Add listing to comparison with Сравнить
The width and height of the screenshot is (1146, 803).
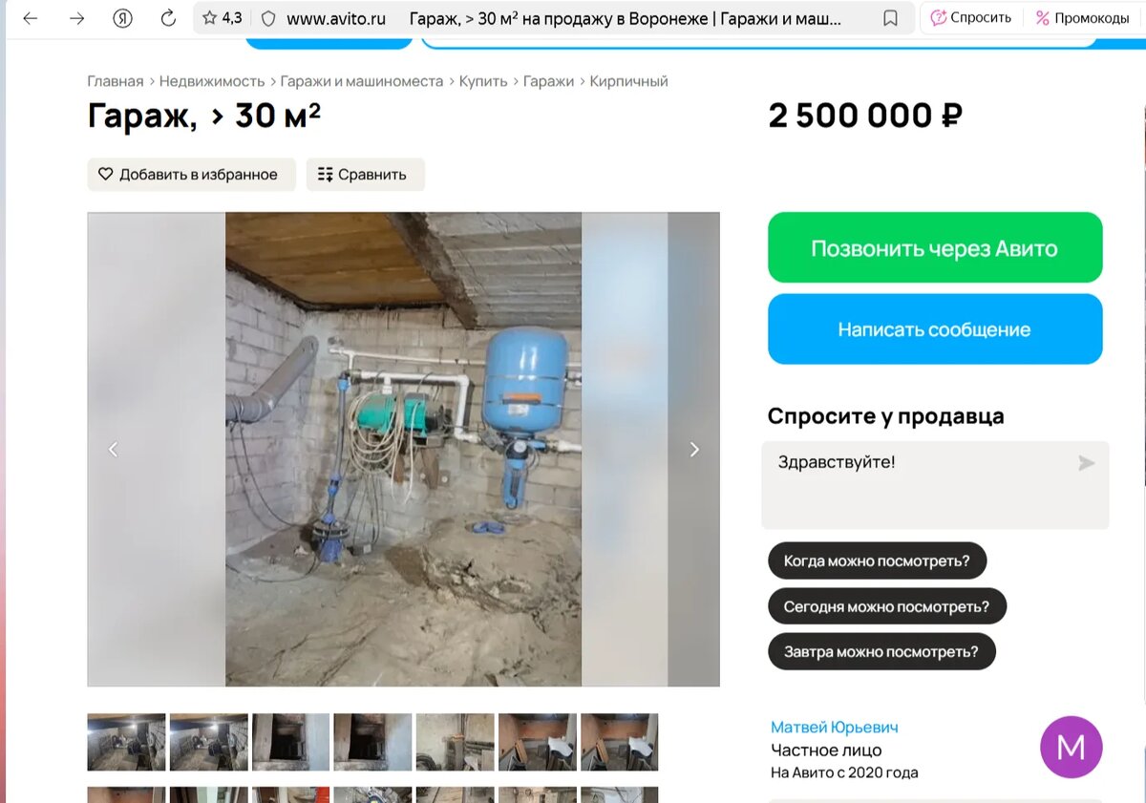pos(365,175)
